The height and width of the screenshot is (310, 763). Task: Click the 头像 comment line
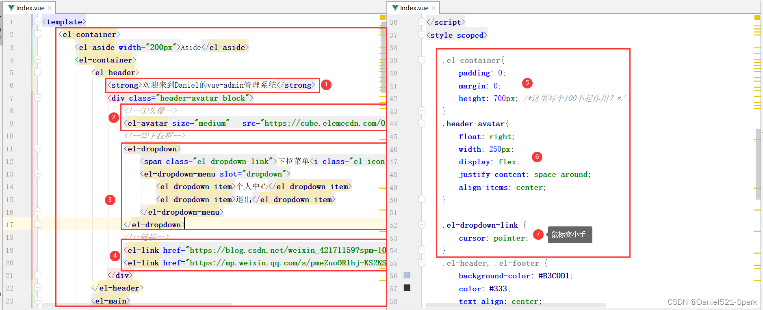151,110
